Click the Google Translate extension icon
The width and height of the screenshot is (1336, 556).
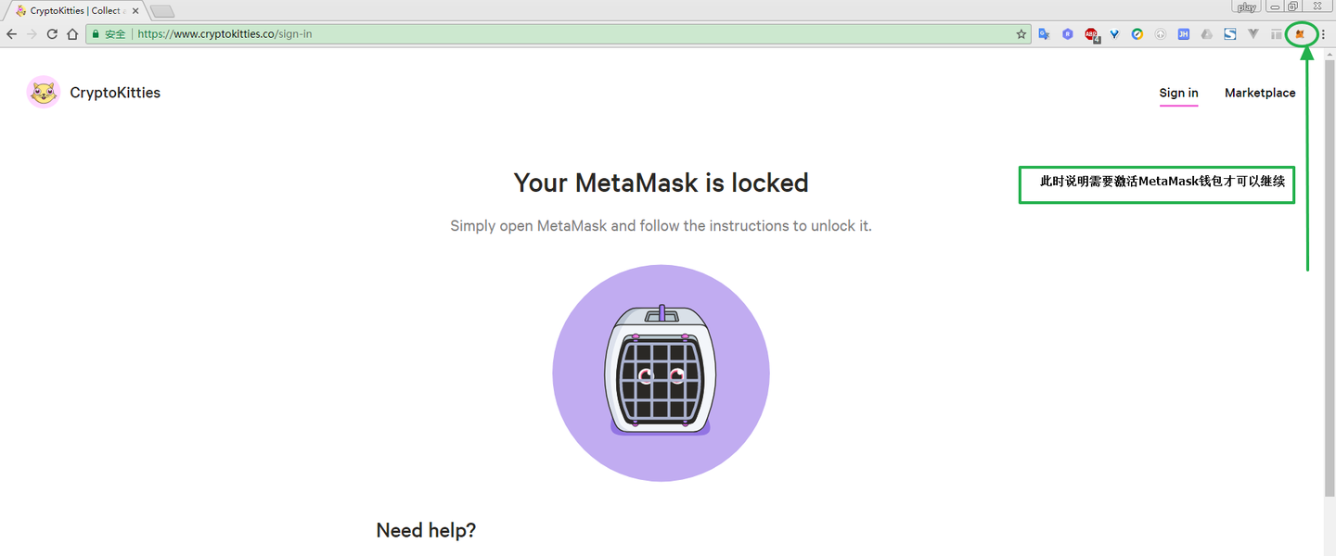(x=1044, y=34)
